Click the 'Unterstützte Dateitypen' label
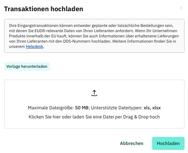This screenshot has width=188, height=153. (117, 108)
